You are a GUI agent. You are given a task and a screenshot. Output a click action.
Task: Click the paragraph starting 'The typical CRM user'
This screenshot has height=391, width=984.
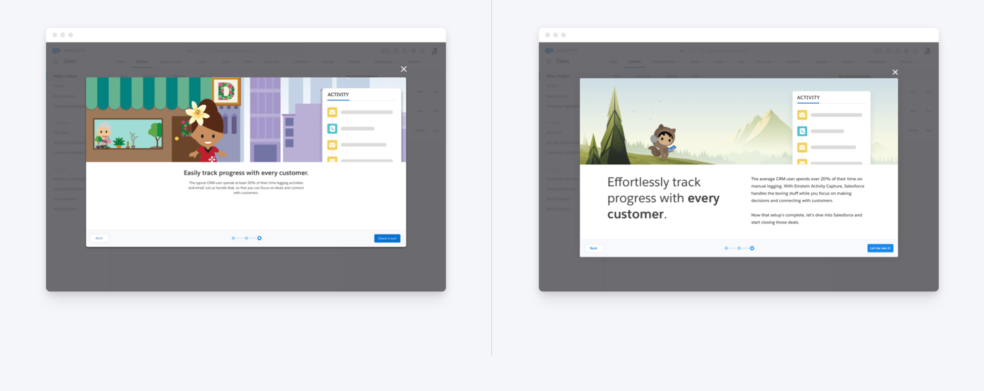[x=246, y=188]
